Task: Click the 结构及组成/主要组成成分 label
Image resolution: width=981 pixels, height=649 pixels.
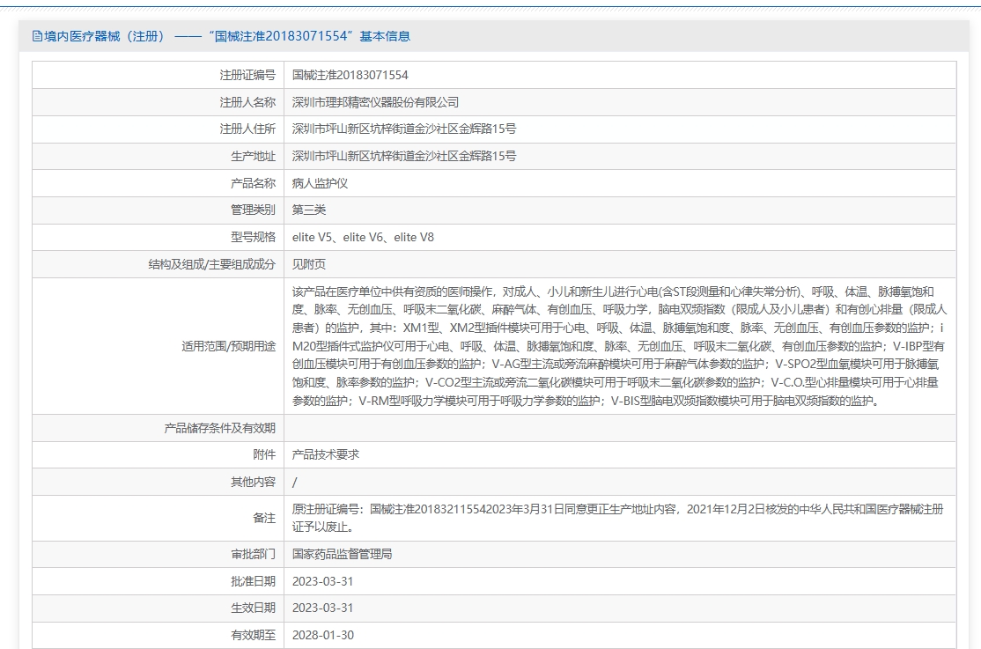Action: coord(212,264)
